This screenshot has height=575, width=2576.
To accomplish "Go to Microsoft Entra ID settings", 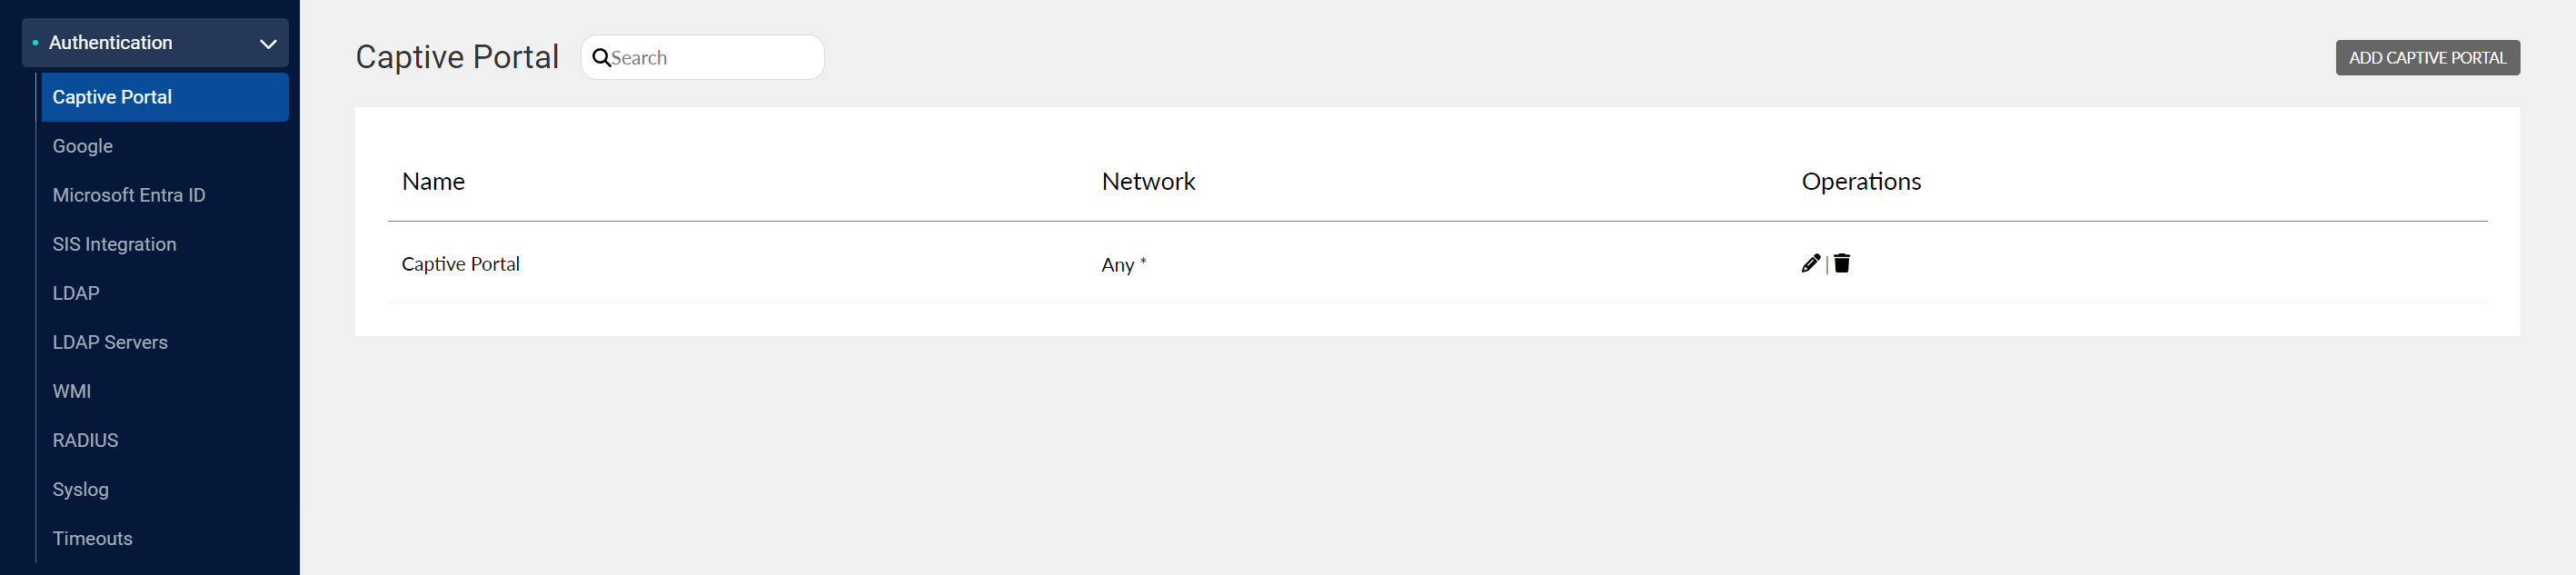I will [129, 195].
